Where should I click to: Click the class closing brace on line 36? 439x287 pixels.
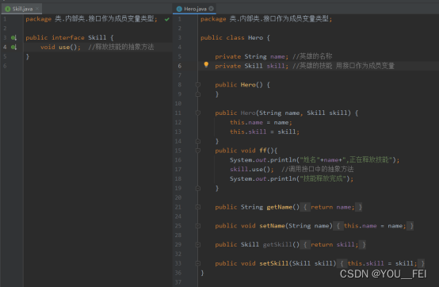coord(202,273)
